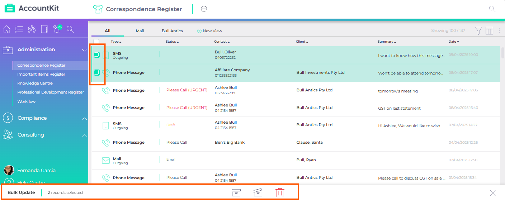The width and height of the screenshot is (505, 200).
Task: Sort by Summary column
Action: 387,42
